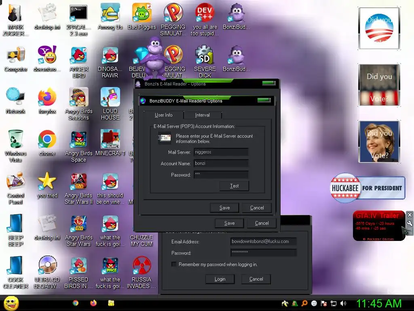Image resolution: width=414 pixels, height=311 pixels.
Task: Switch to the User Info tab
Action: coord(163,115)
